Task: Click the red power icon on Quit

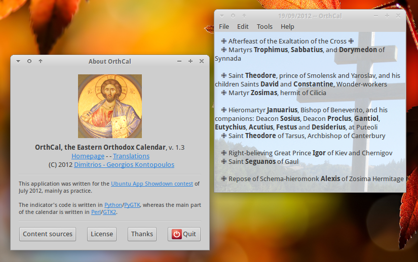Action: tap(176, 234)
